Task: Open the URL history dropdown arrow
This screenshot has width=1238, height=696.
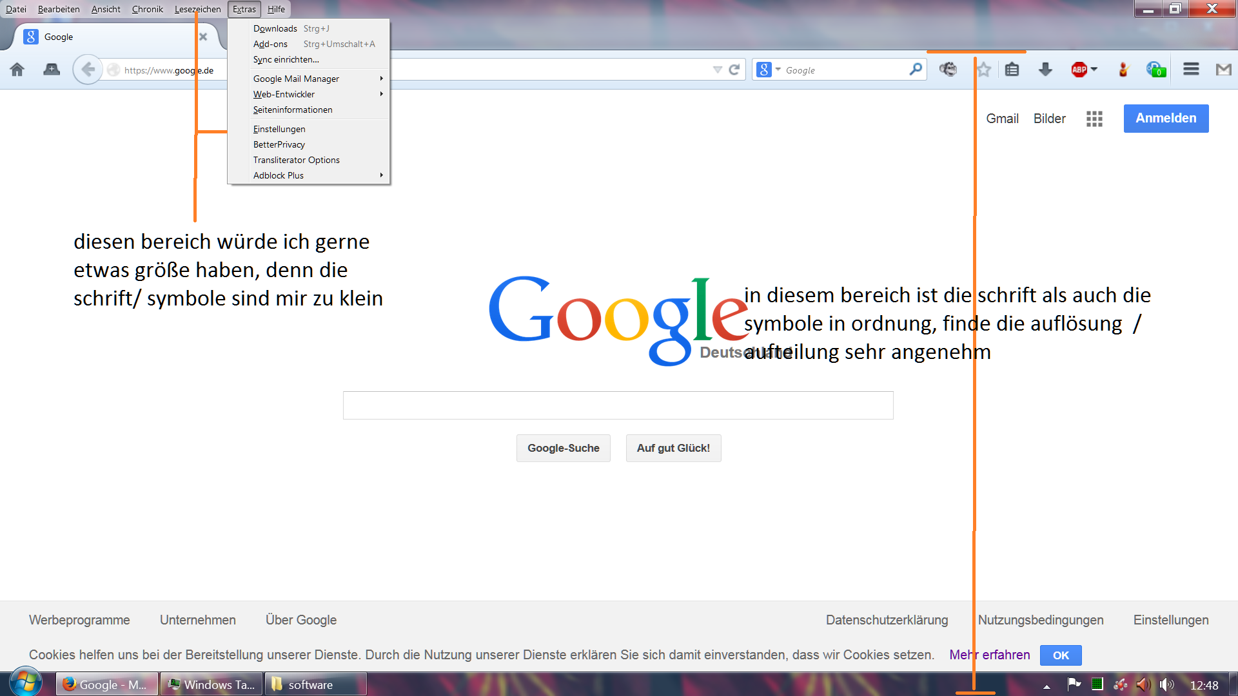Action: coord(717,70)
